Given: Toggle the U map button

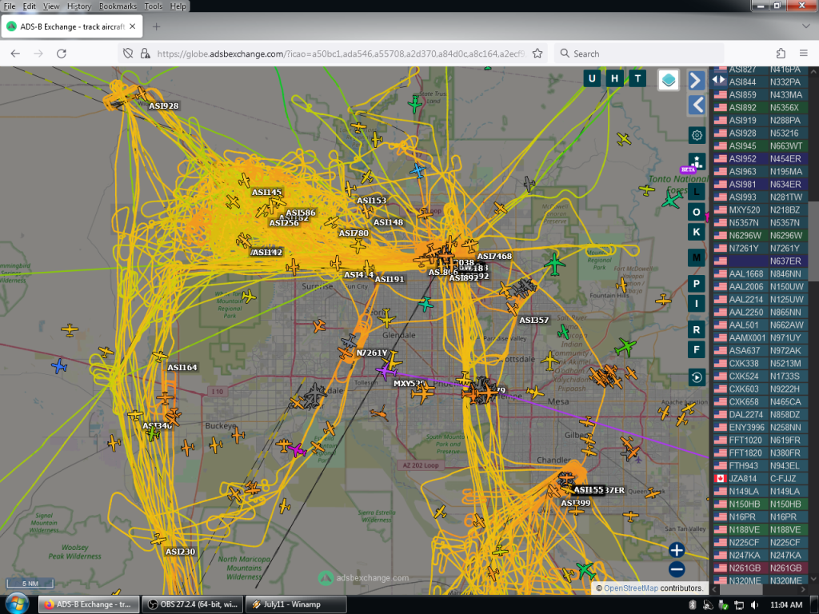Looking at the screenshot, I should [592, 79].
